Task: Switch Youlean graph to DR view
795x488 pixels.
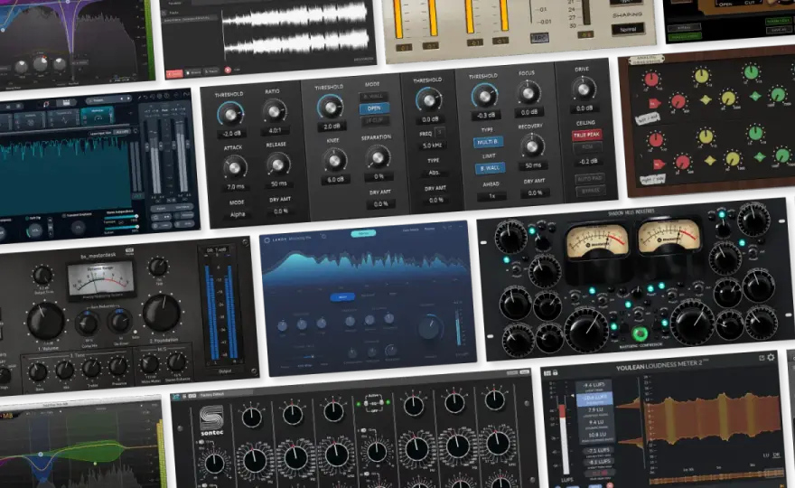Action: [x=777, y=455]
